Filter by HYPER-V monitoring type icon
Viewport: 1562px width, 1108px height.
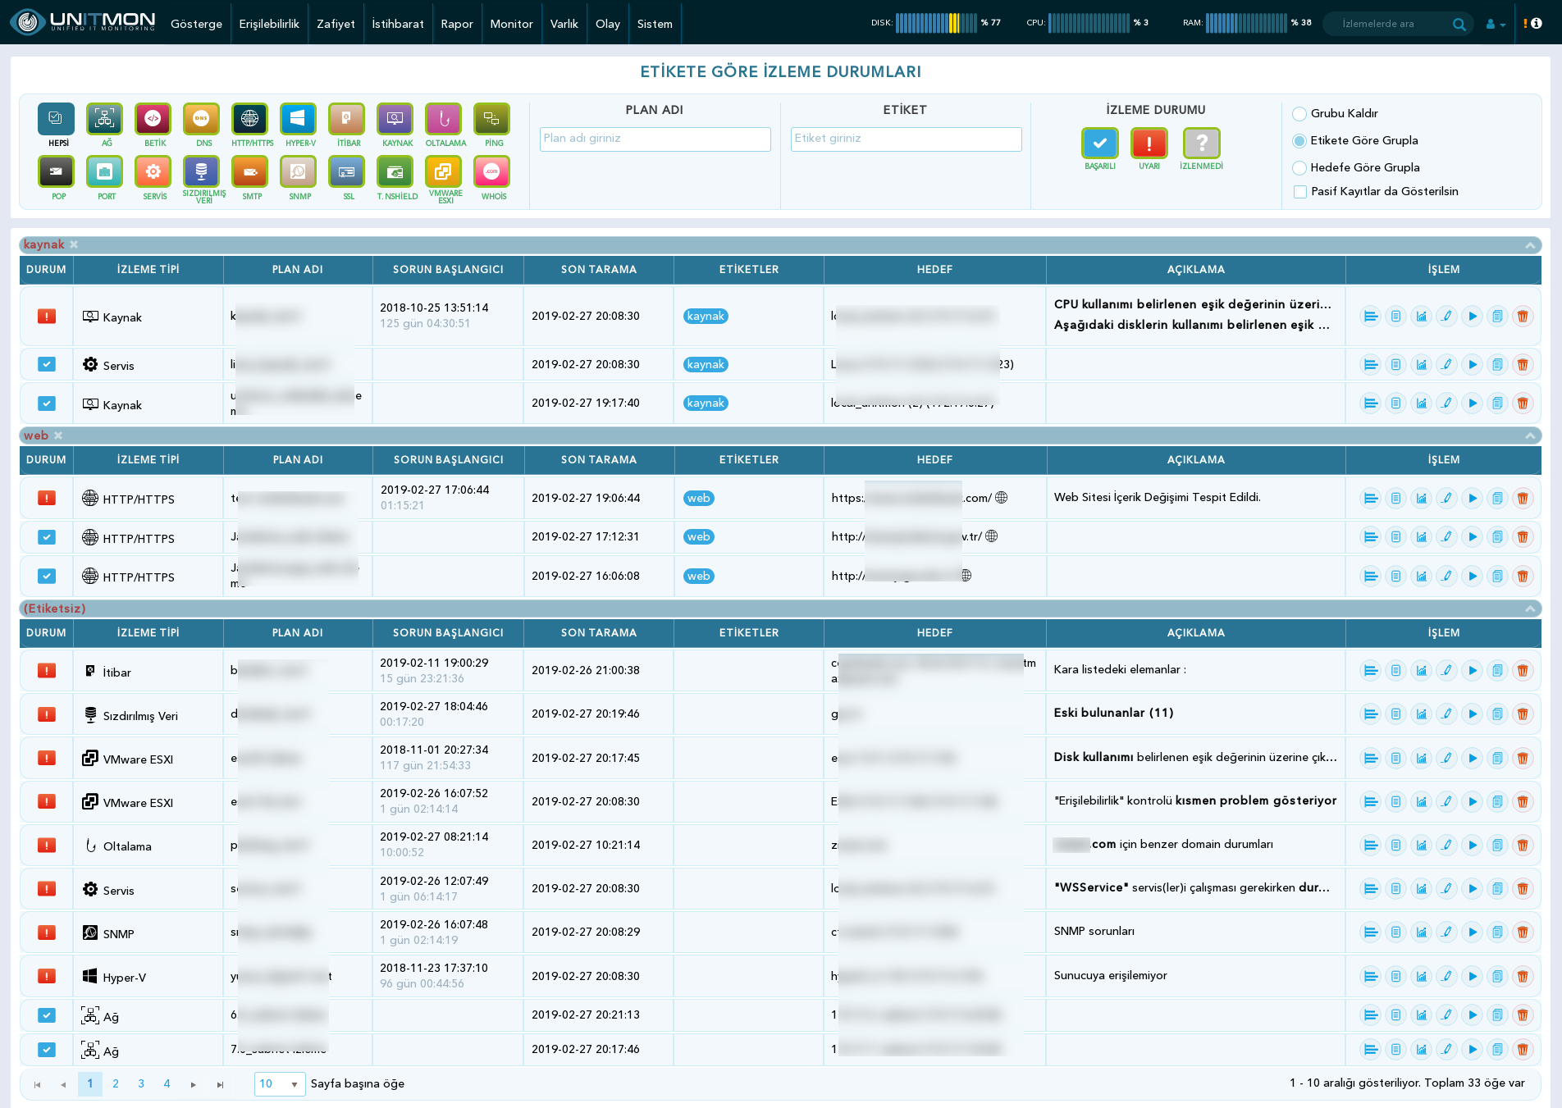click(298, 119)
